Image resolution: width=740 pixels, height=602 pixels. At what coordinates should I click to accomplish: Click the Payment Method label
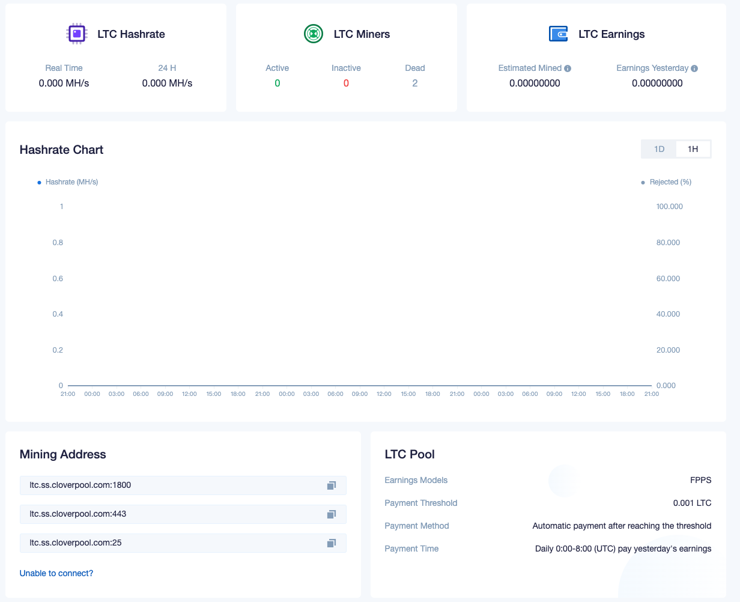(417, 526)
